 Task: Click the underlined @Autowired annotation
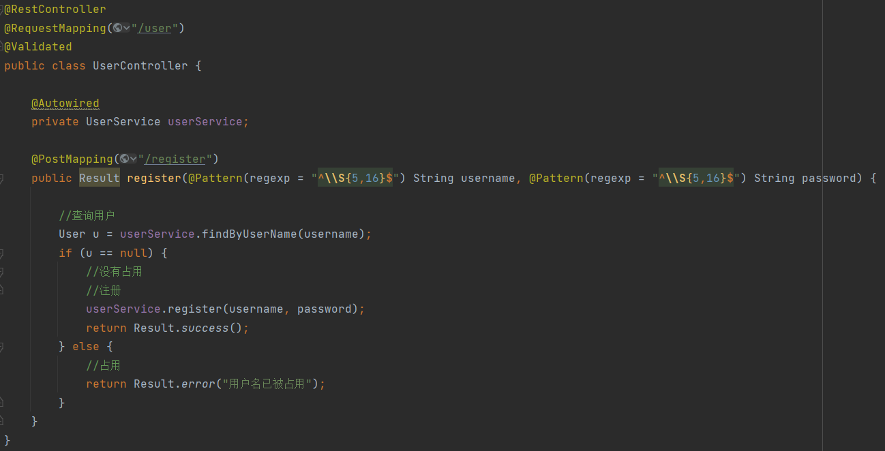pyautogui.click(x=65, y=104)
